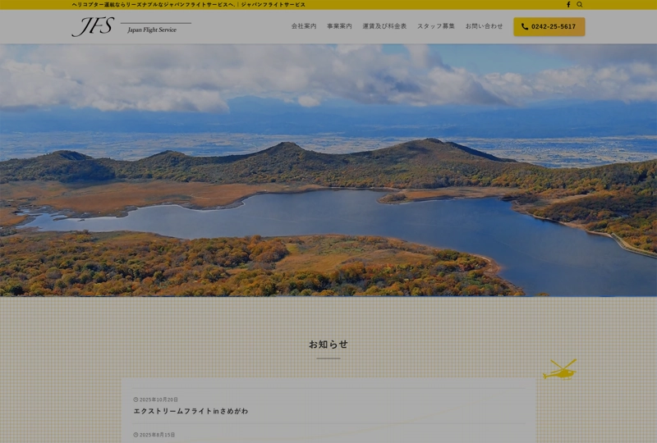
Task: Click clock icon beside 2025年8月15日 date
Action: 136,435
